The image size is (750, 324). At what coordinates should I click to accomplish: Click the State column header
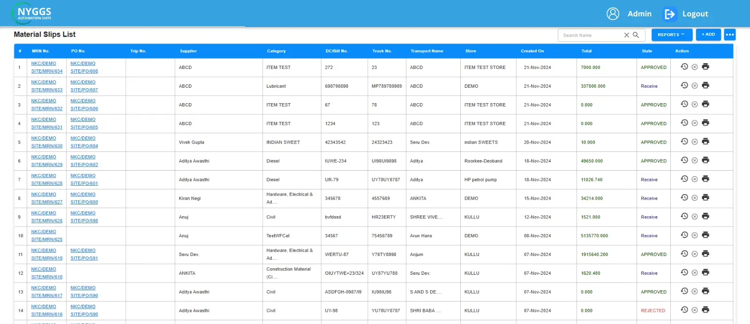(647, 51)
